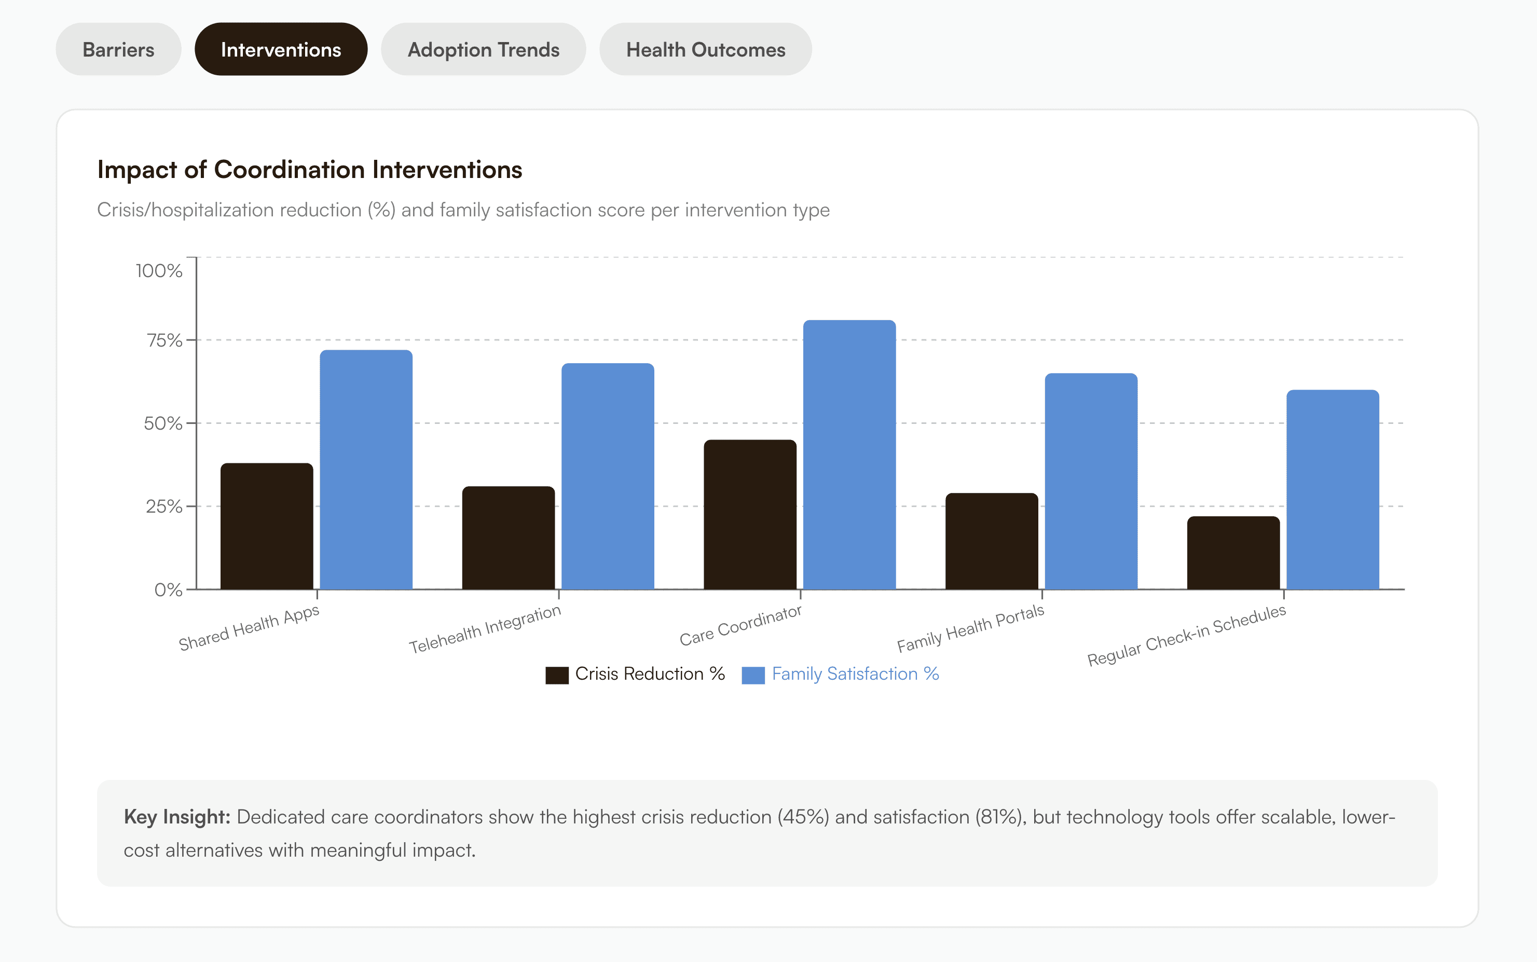Open the Health Outcomes tab
Image resolution: width=1537 pixels, height=962 pixels.
point(705,50)
